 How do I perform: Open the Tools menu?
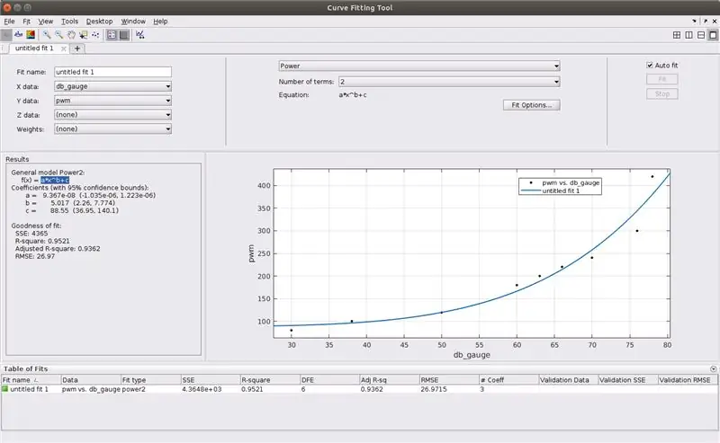(70, 21)
